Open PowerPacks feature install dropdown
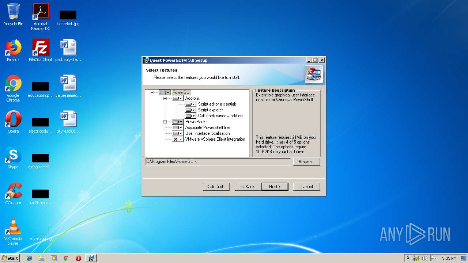 pyautogui.click(x=178, y=122)
